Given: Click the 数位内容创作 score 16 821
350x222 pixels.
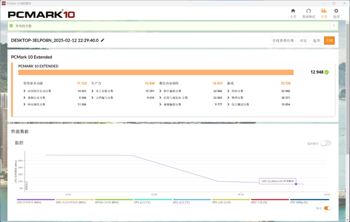Looking at the screenshot, I should tap(218, 83).
